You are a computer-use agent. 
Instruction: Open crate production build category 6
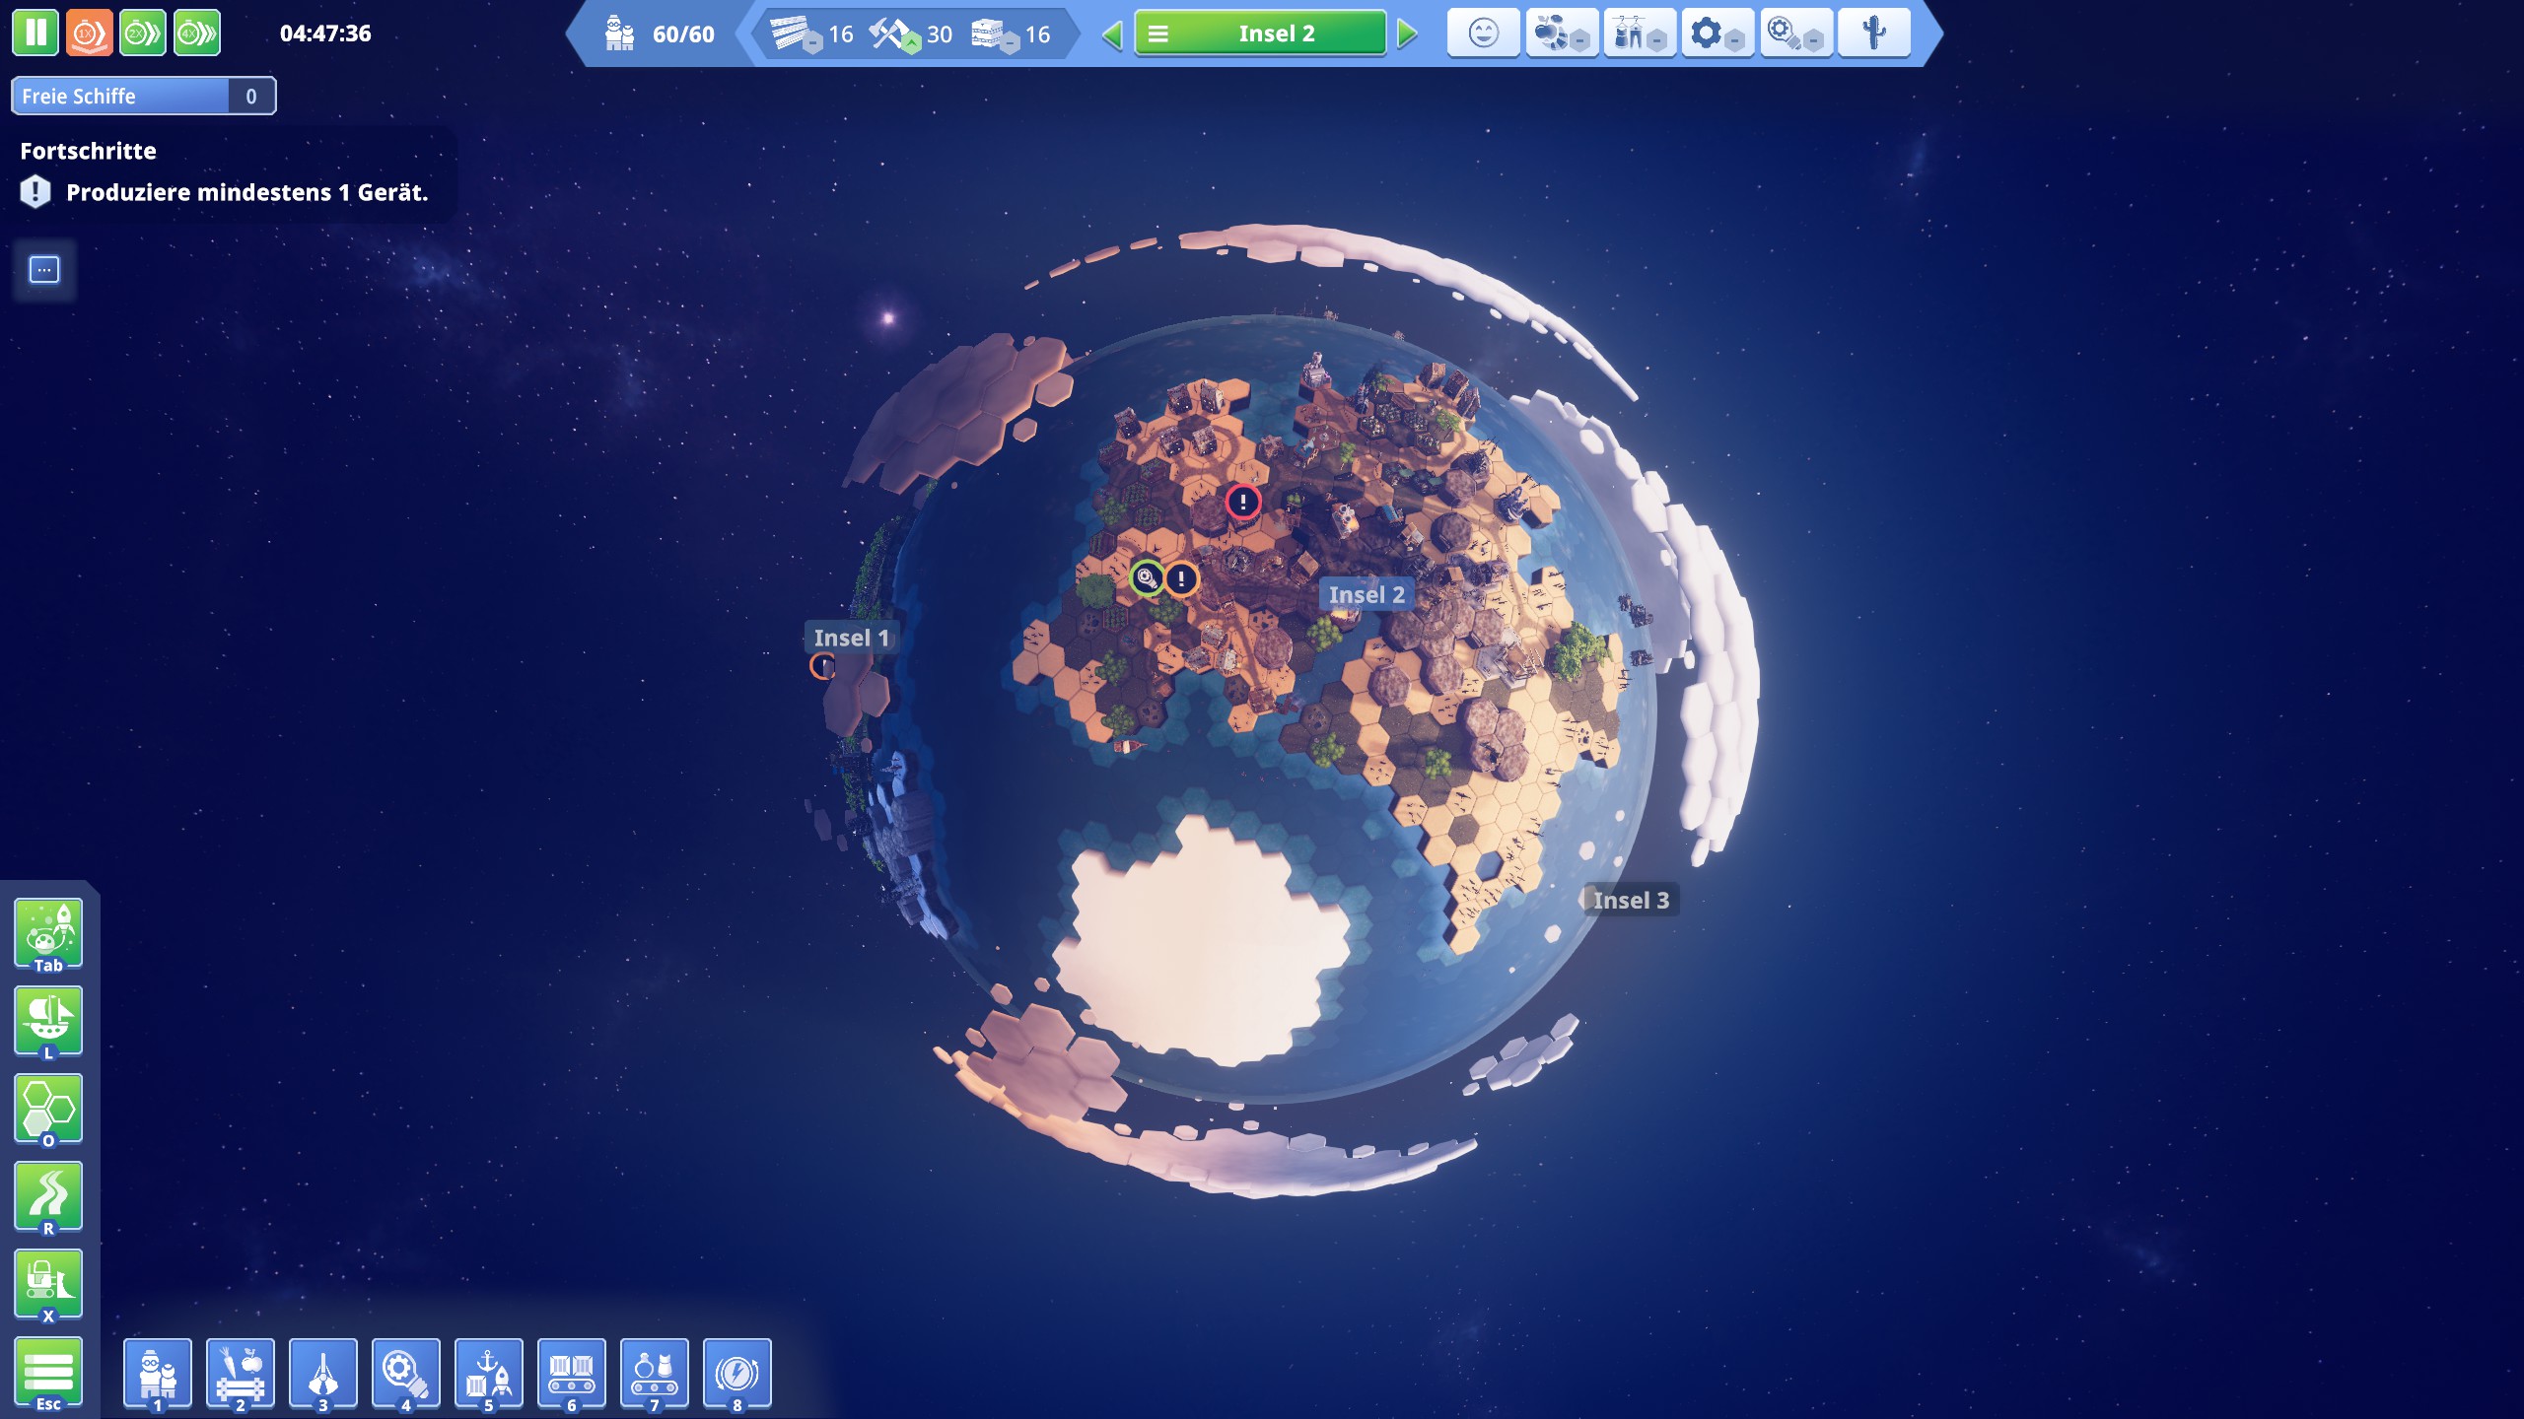click(572, 1375)
